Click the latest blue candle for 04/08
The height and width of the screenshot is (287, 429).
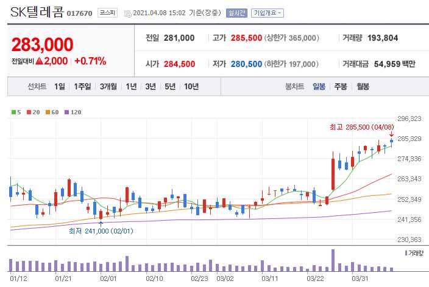pyautogui.click(x=392, y=142)
